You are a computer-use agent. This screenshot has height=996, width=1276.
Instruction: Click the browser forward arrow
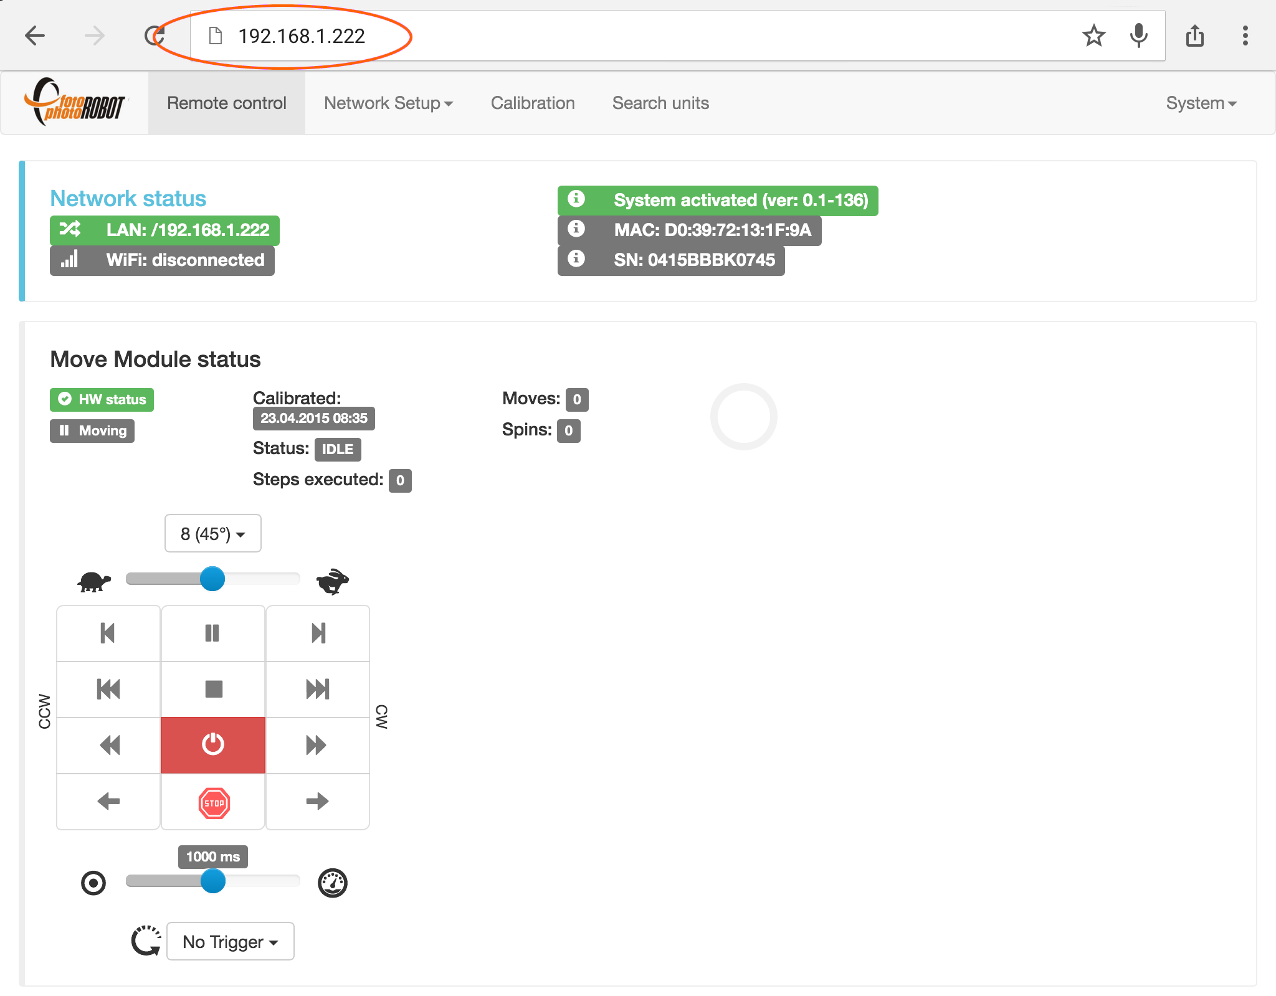point(95,36)
